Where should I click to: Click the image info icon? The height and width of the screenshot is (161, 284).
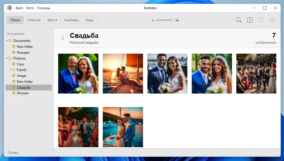click(x=250, y=20)
